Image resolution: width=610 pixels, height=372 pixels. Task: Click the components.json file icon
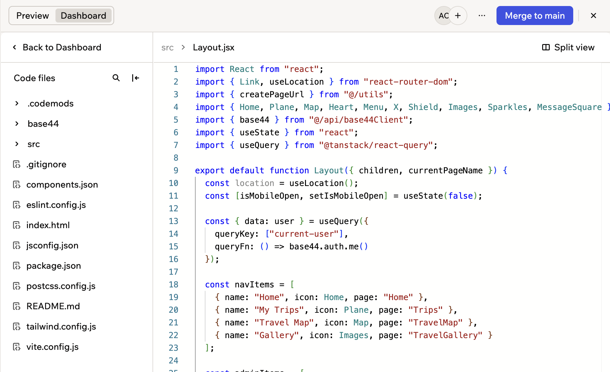pos(16,185)
